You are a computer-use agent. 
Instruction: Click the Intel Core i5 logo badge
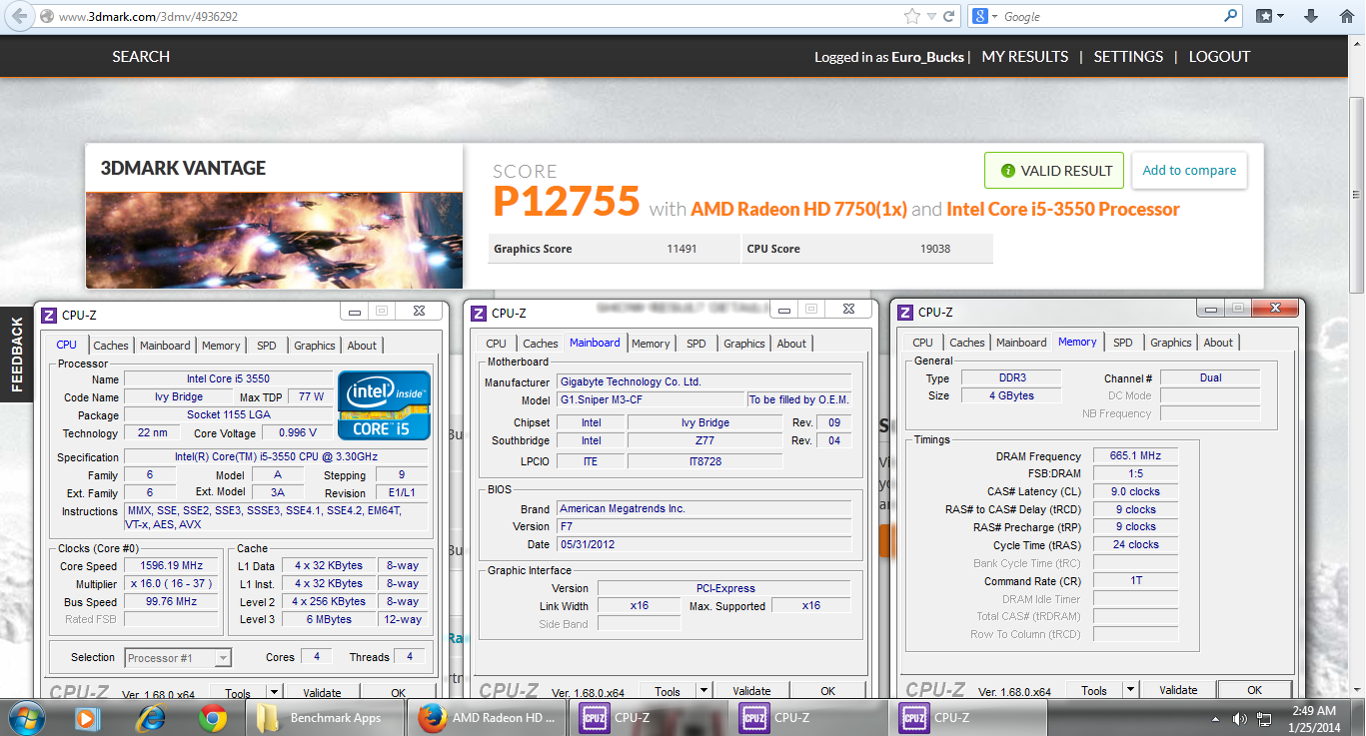[x=384, y=405]
